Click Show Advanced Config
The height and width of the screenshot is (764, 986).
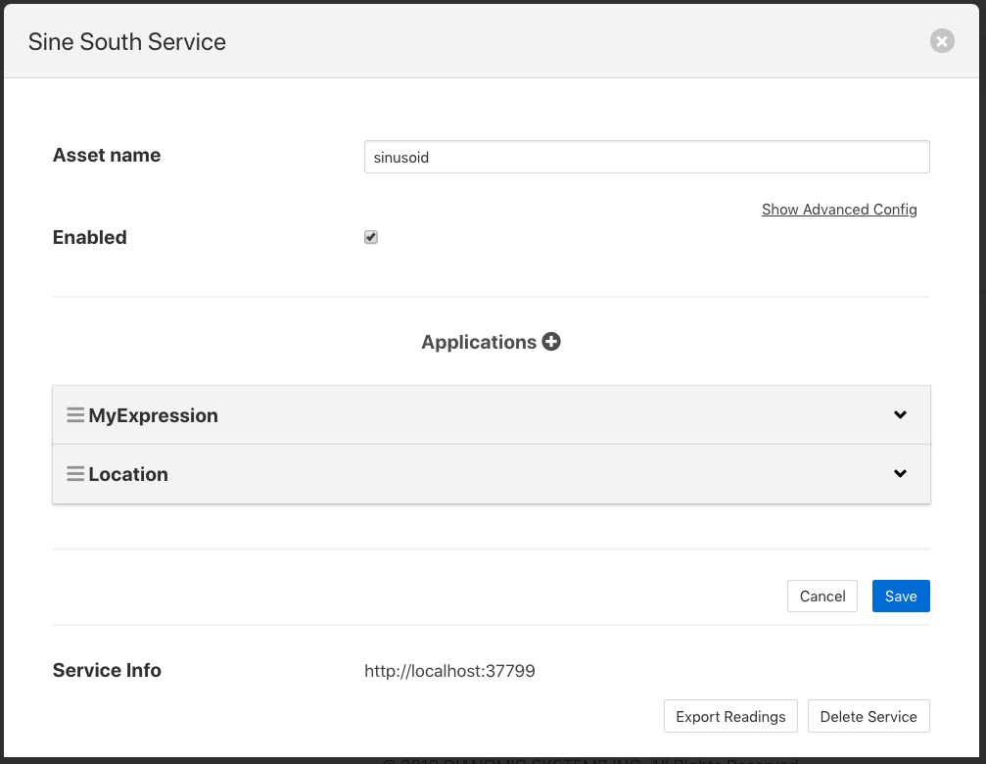[839, 209]
